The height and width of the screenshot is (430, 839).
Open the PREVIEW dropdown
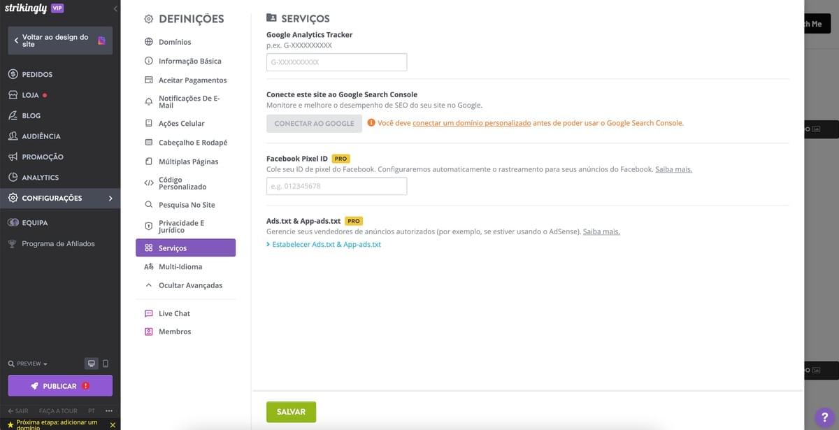pos(27,363)
